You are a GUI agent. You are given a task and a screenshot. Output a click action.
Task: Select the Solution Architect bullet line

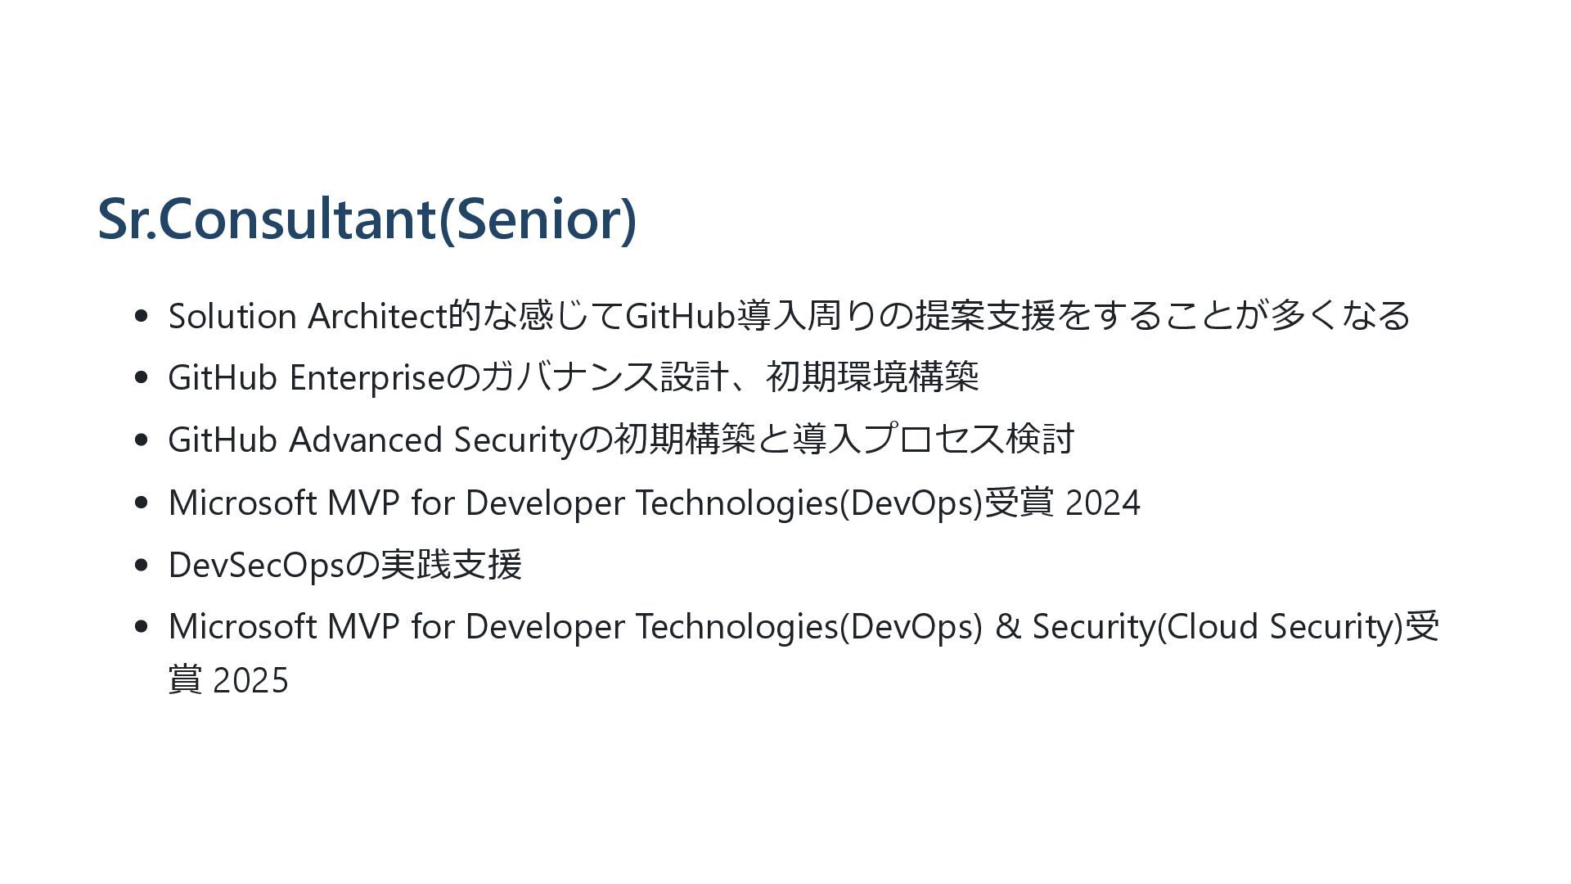click(790, 315)
